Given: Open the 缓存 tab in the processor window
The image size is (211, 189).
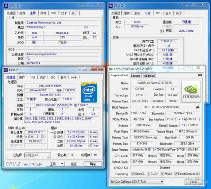Looking at the screenshot, I should click(x=22, y=77).
